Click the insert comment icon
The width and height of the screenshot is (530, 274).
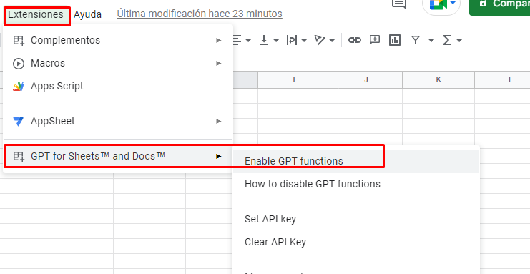(375, 40)
